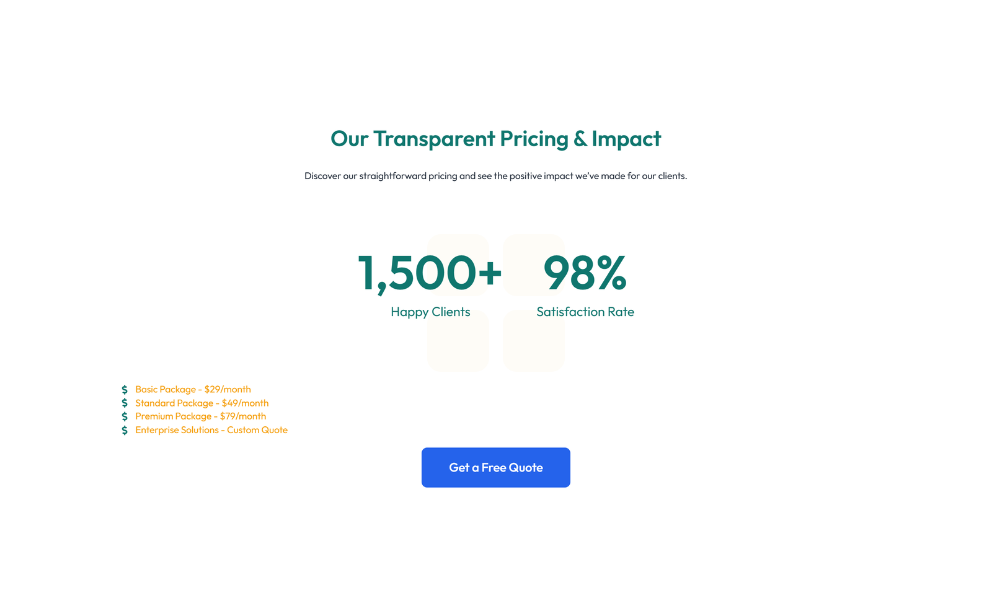
Task: Select the Premium Package $79/month option
Action: tap(200, 416)
